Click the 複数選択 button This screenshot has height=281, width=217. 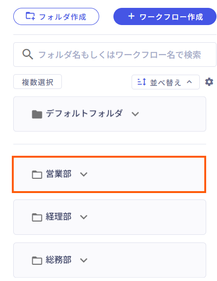pos(37,82)
